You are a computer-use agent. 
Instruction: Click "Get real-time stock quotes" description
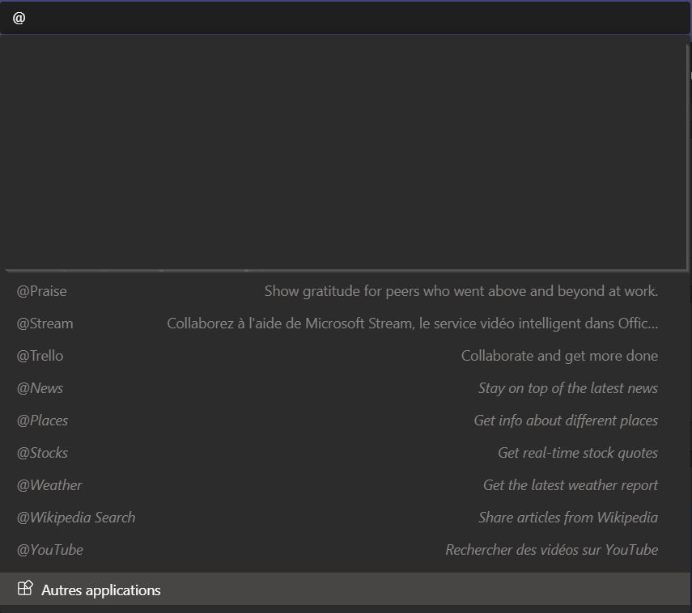click(578, 453)
